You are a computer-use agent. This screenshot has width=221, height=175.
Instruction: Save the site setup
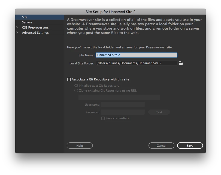click(x=190, y=146)
